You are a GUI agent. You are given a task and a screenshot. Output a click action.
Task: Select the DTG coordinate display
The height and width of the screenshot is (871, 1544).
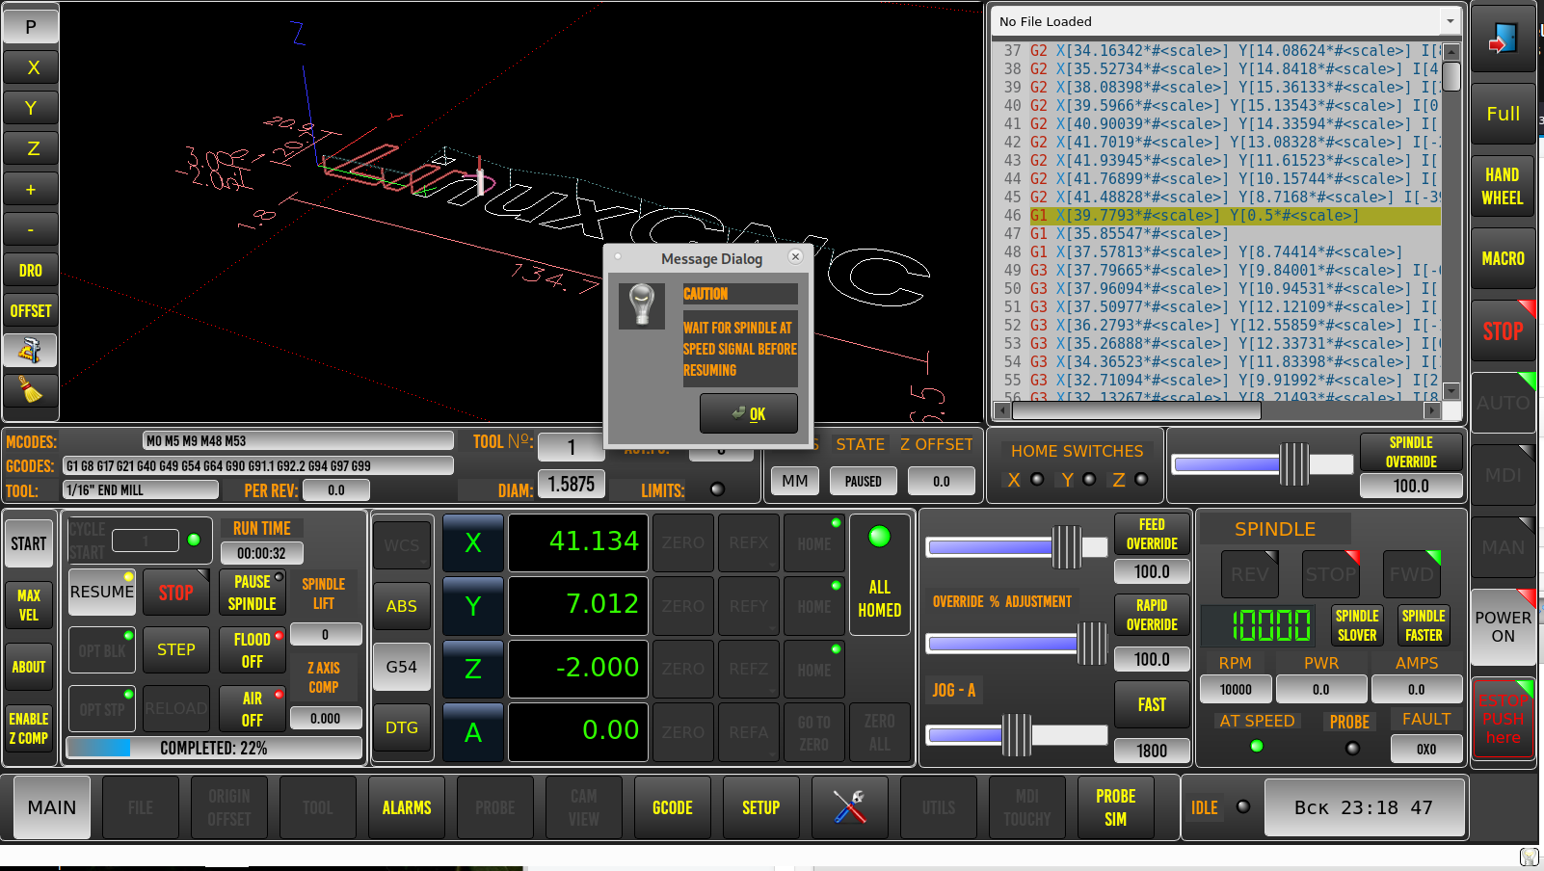[402, 727]
